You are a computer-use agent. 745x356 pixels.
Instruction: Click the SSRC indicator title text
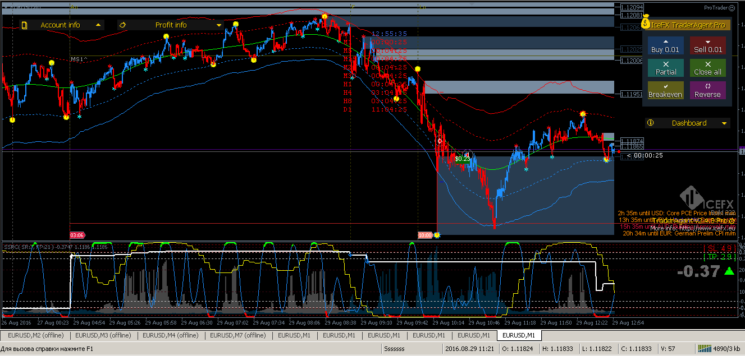[x=55, y=246]
